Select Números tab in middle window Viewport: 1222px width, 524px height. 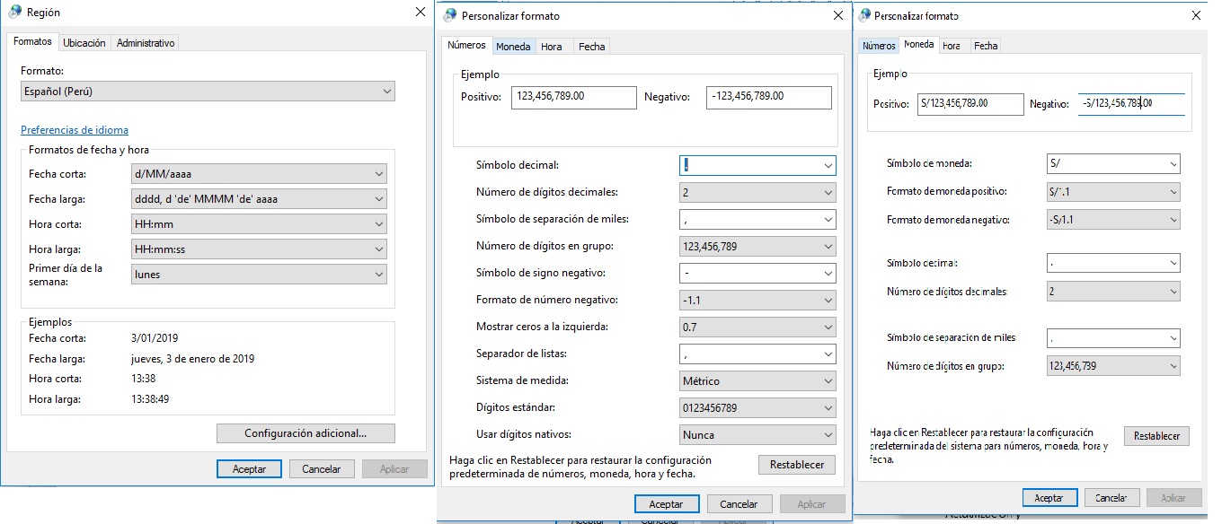click(x=466, y=45)
